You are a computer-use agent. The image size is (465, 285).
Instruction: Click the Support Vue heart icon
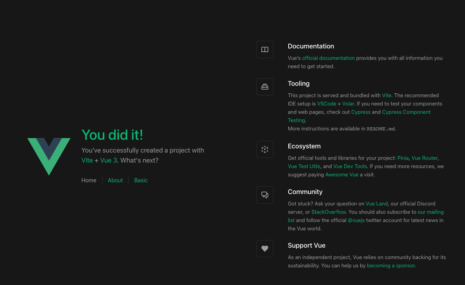coord(264,248)
